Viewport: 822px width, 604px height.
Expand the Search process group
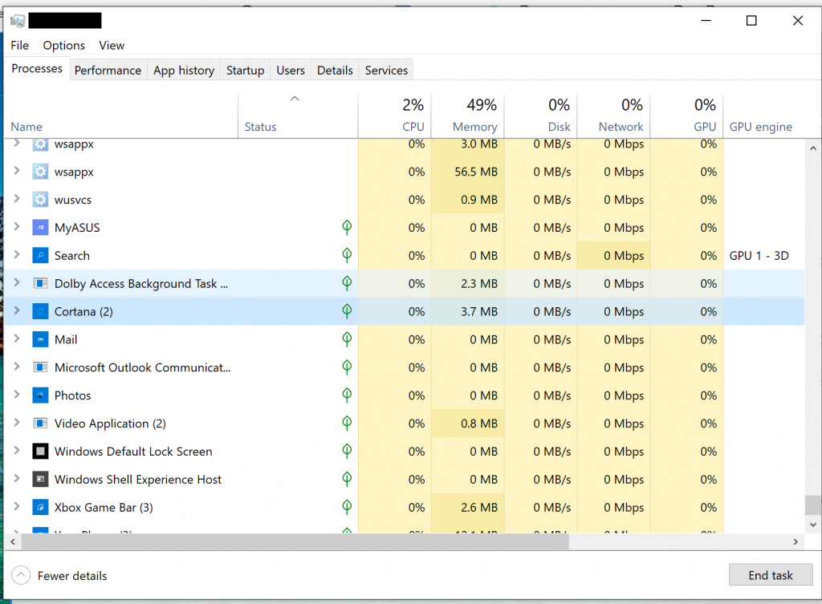pyautogui.click(x=17, y=254)
